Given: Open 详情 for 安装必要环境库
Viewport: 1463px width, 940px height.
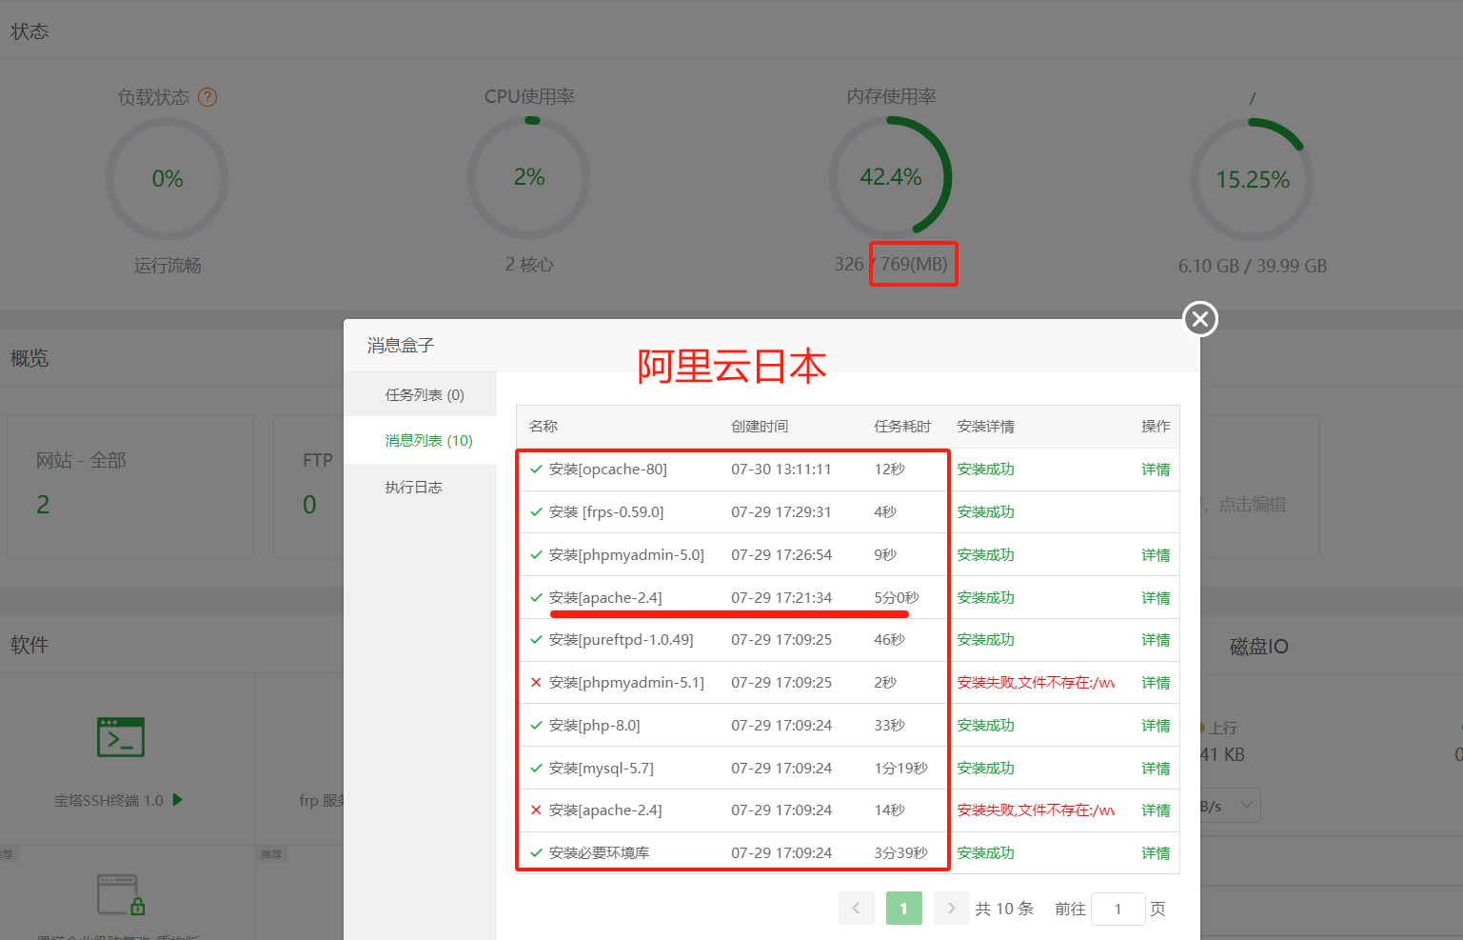Looking at the screenshot, I should [1156, 853].
